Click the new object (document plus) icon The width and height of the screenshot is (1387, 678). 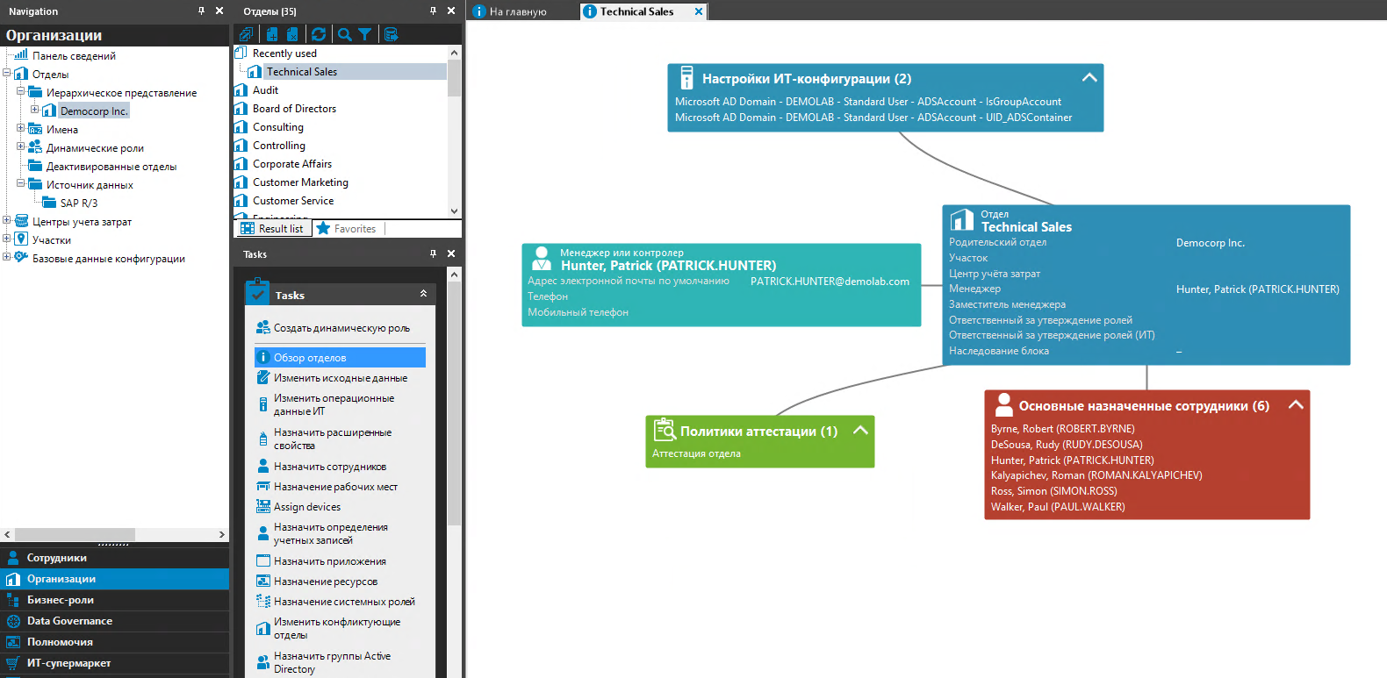[272, 34]
